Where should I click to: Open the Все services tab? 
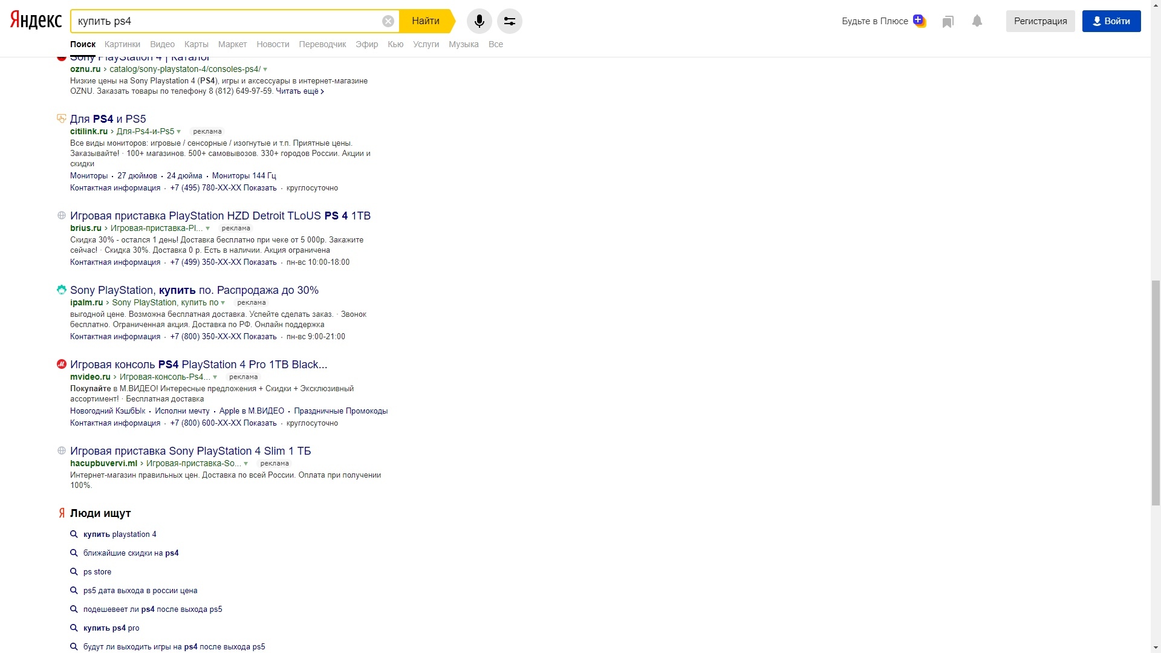pyautogui.click(x=495, y=44)
